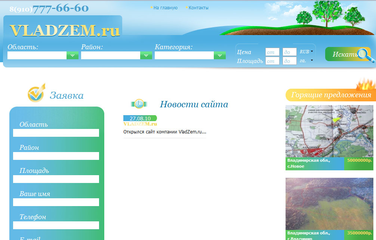Image resolution: width=376 pixels, height=240 pixels.
Task: Expand the Категория dropdown list
Action: click(219, 55)
